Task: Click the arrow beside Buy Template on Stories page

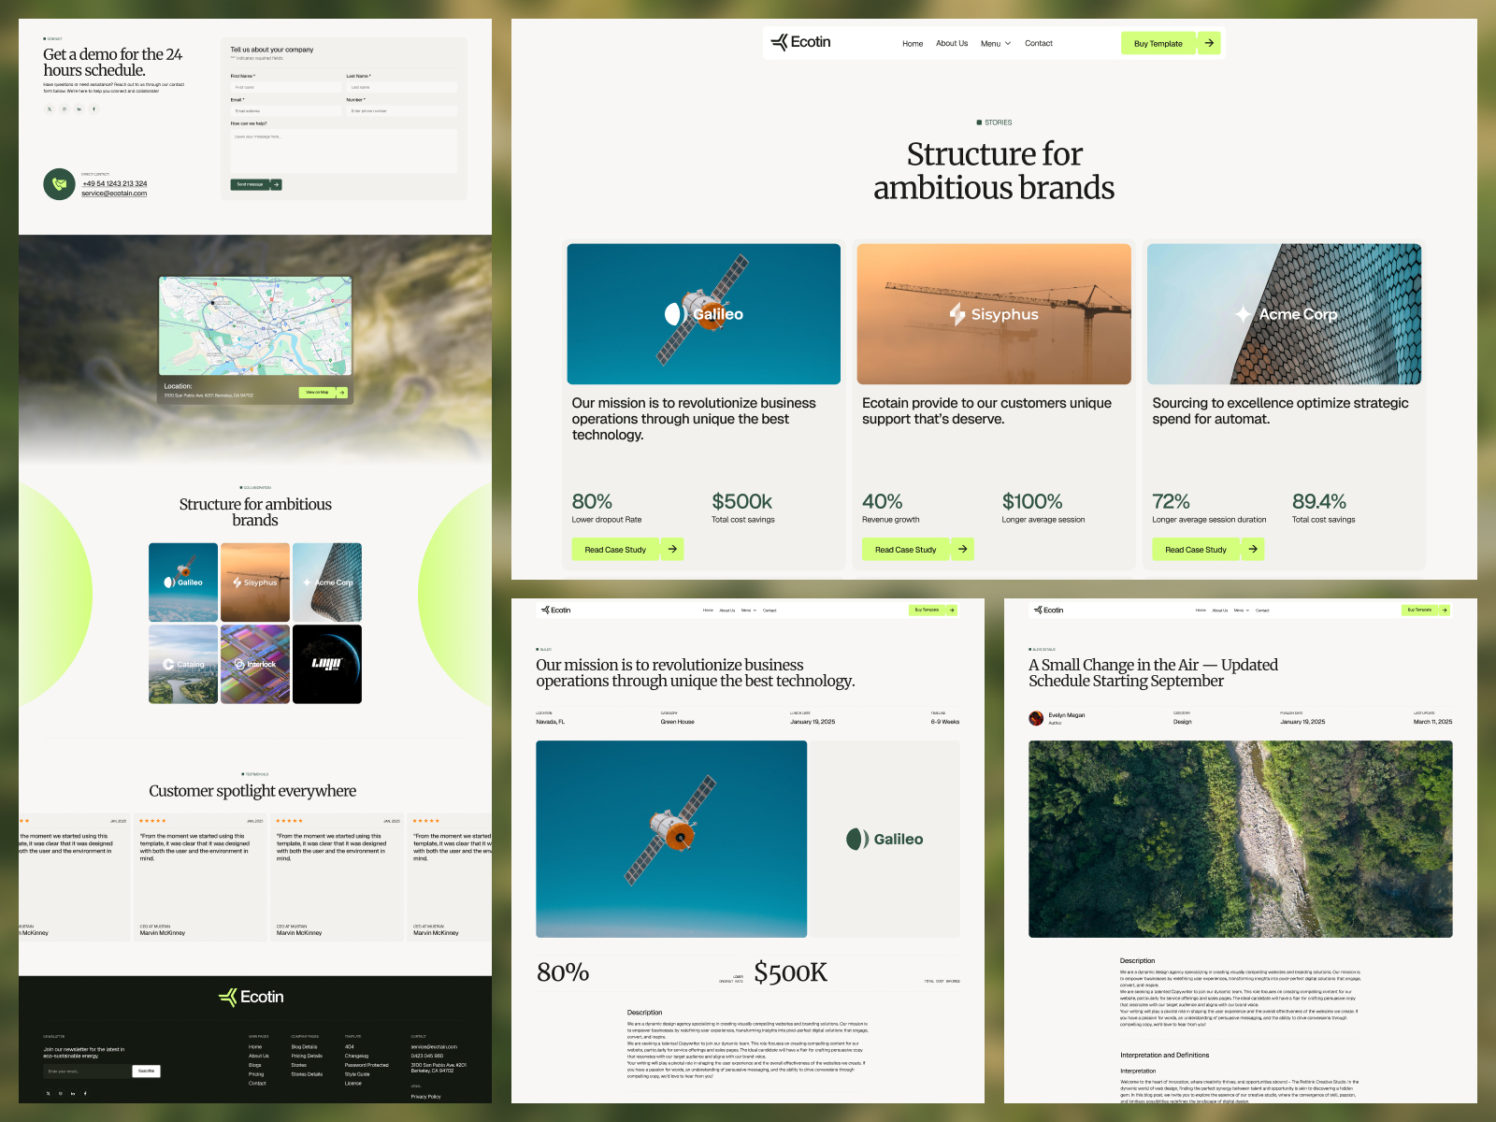Action: point(1209,43)
